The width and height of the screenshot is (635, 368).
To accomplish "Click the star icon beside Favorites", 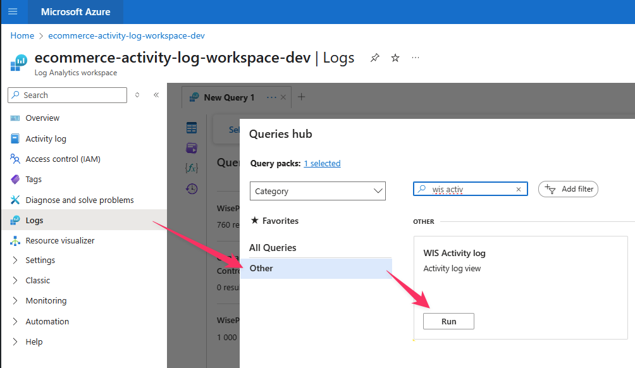I will point(254,220).
